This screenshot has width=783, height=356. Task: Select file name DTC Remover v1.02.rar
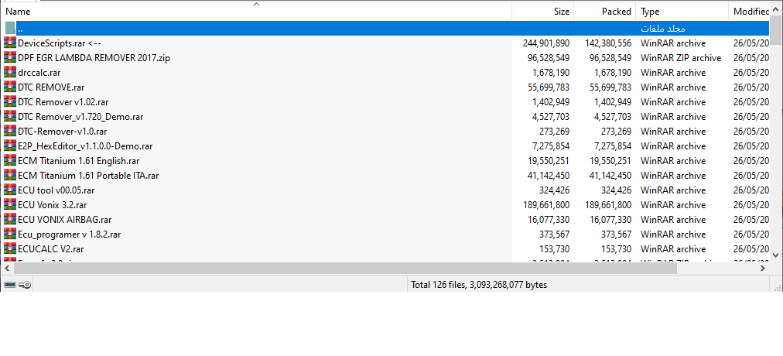click(63, 102)
